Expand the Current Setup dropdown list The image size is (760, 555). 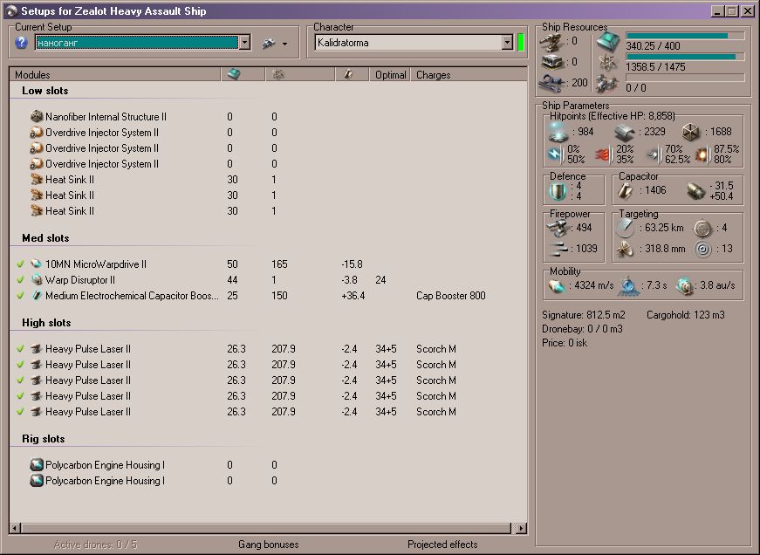pyautogui.click(x=244, y=43)
